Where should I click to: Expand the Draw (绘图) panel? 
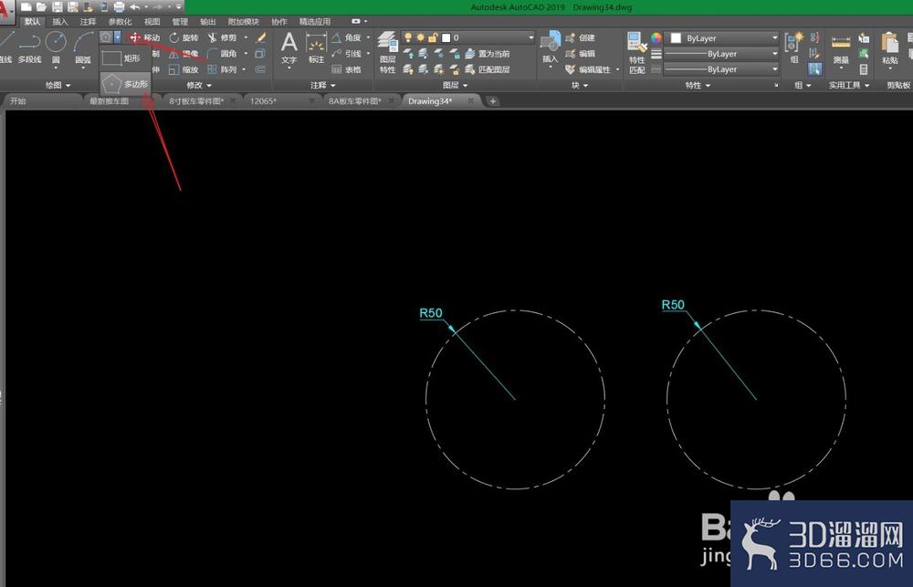click(x=58, y=85)
